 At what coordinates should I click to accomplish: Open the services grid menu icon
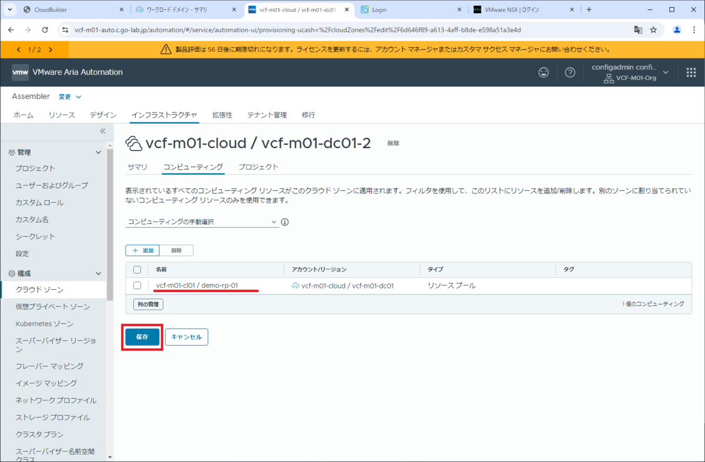pos(691,72)
